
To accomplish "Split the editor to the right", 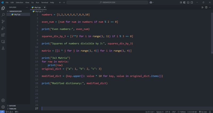I will [x=206, y=7].
